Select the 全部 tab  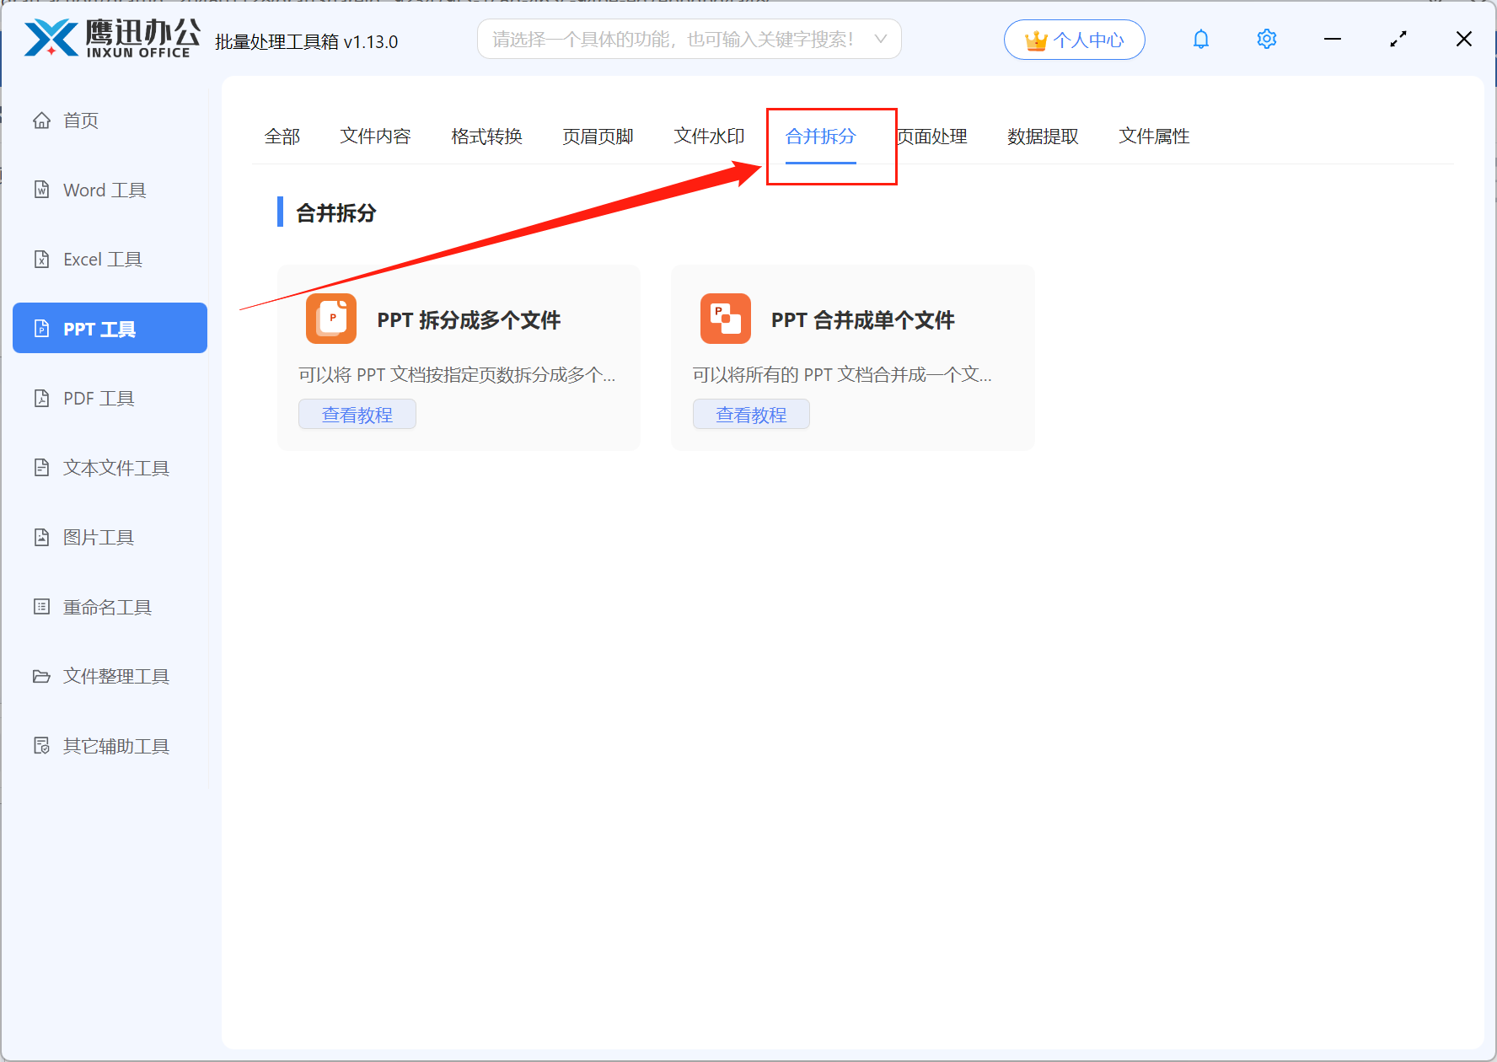[282, 137]
